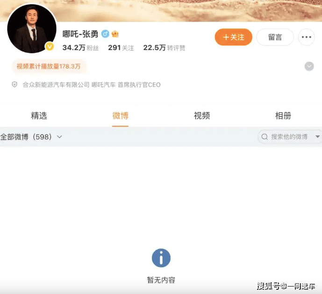
Task: Select the 微博 tab
Action: [120, 115]
